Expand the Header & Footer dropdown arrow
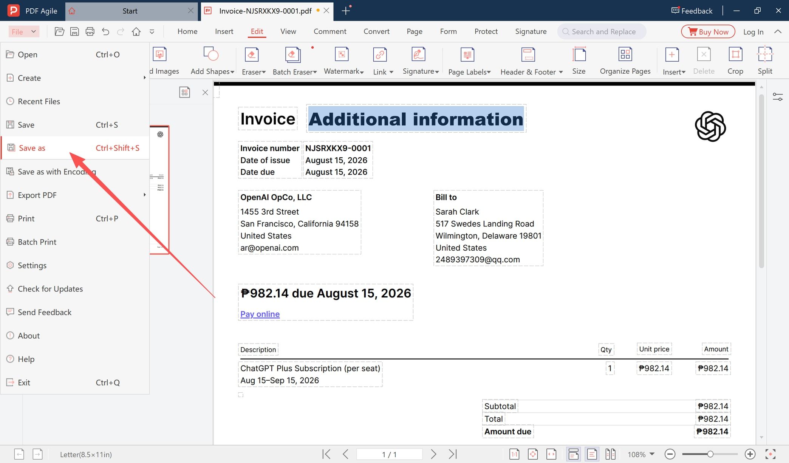789x463 pixels. (x=561, y=72)
